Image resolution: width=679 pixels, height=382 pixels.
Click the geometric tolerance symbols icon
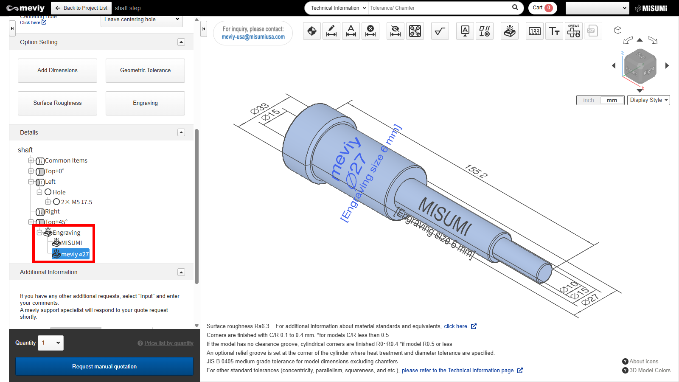click(484, 31)
